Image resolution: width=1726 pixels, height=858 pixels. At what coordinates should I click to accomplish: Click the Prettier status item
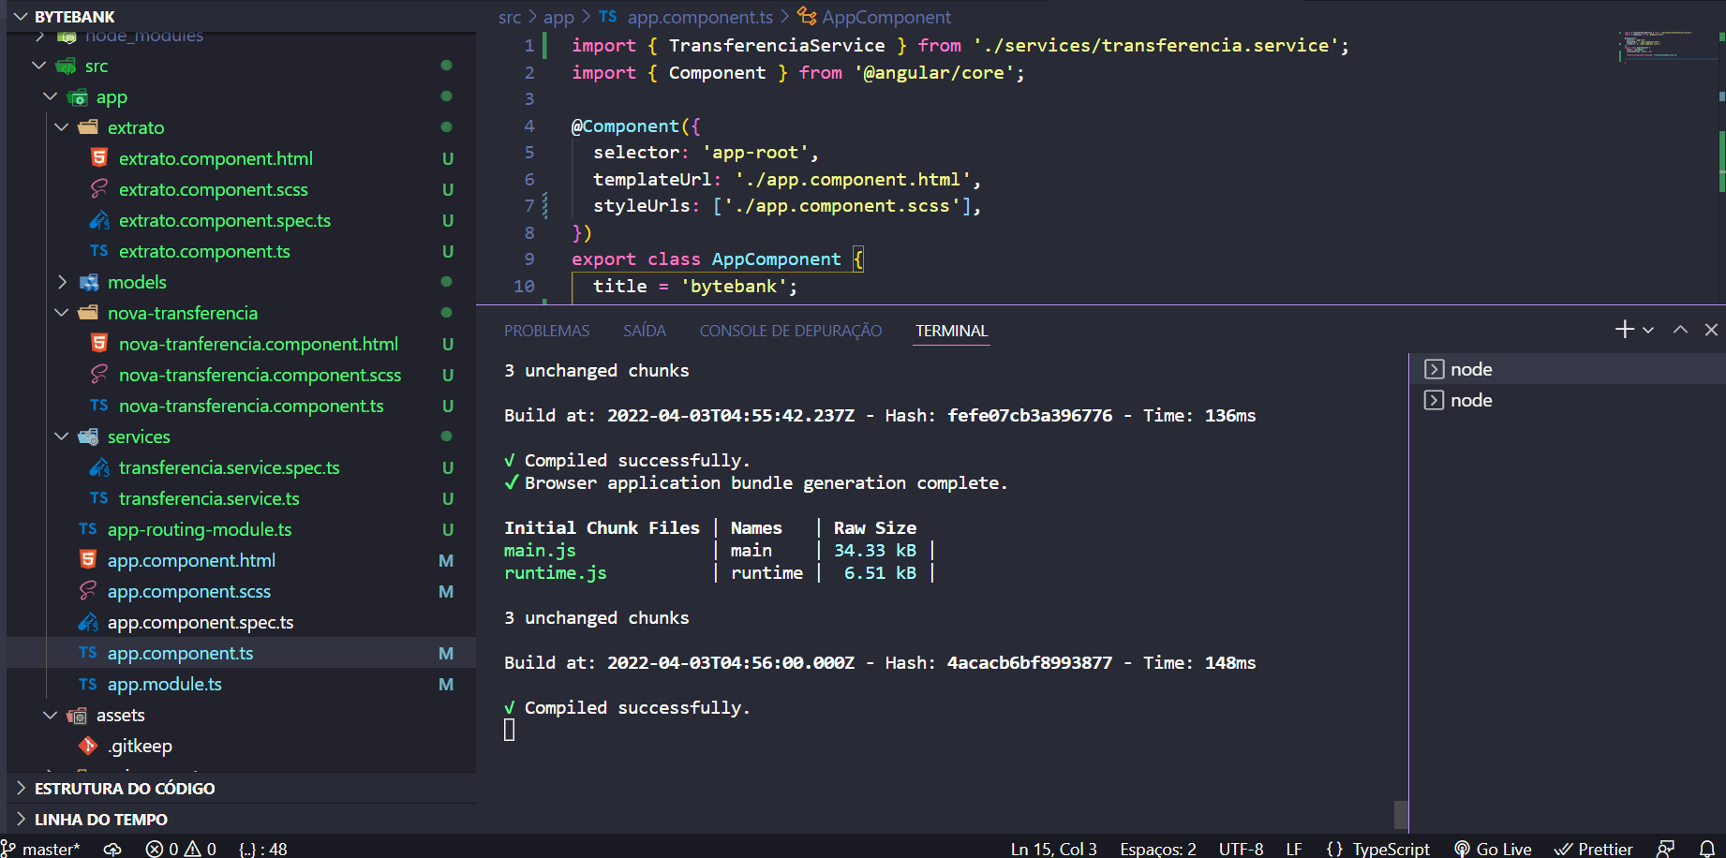click(x=1593, y=849)
